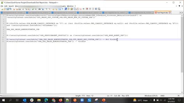Click the Open file toolbar icon

[x=5, y=9]
